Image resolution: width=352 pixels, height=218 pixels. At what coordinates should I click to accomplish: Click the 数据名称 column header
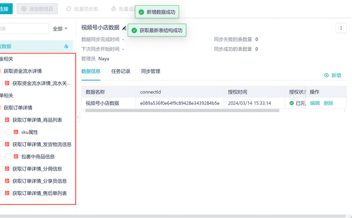click(109, 92)
